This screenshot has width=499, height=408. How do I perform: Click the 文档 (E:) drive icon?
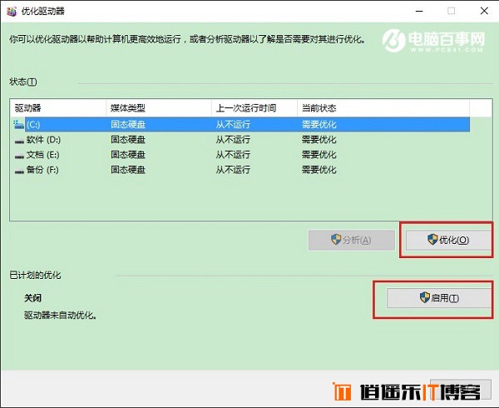[x=18, y=154]
